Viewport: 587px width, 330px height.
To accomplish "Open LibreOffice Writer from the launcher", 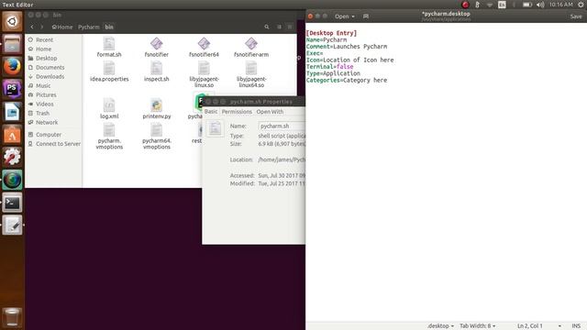I will (12, 112).
